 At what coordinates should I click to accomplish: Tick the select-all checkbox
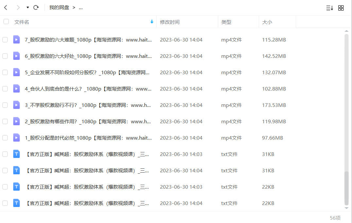[x=6, y=22]
